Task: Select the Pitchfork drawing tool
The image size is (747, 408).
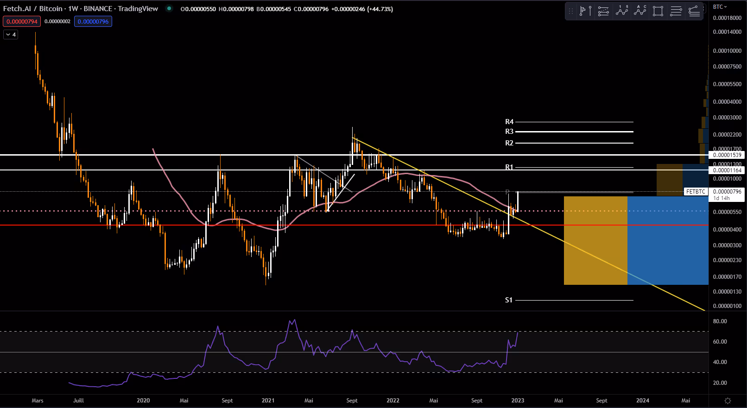Action: coord(603,11)
